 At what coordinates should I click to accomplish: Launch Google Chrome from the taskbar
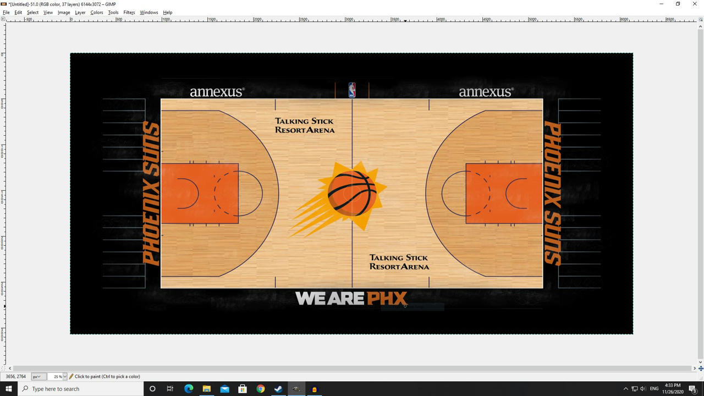[260, 389]
